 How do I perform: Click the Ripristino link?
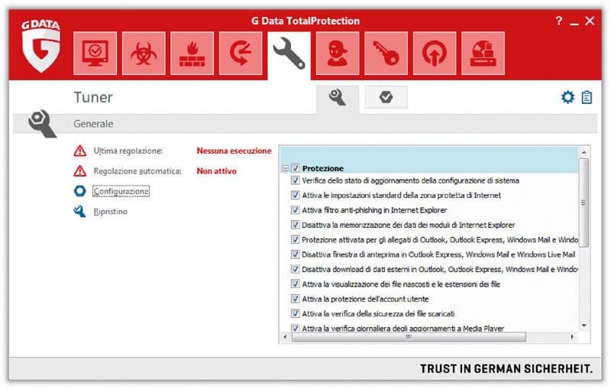pos(111,212)
